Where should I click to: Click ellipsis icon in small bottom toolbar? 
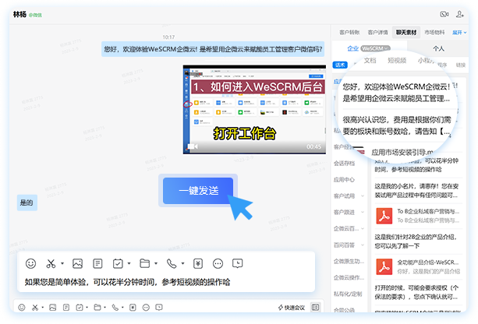(x=146, y=308)
